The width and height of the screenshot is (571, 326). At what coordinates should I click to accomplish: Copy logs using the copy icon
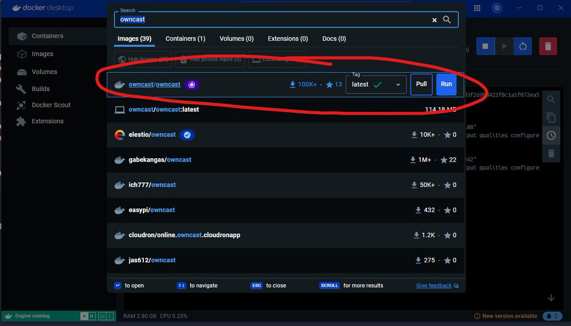point(551,117)
